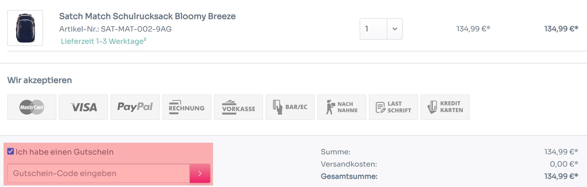Image resolution: width=587 pixels, height=187 pixels.
Task: Click the article number SAT-MAT-002-9AG
Action: [x=115, y=29]
